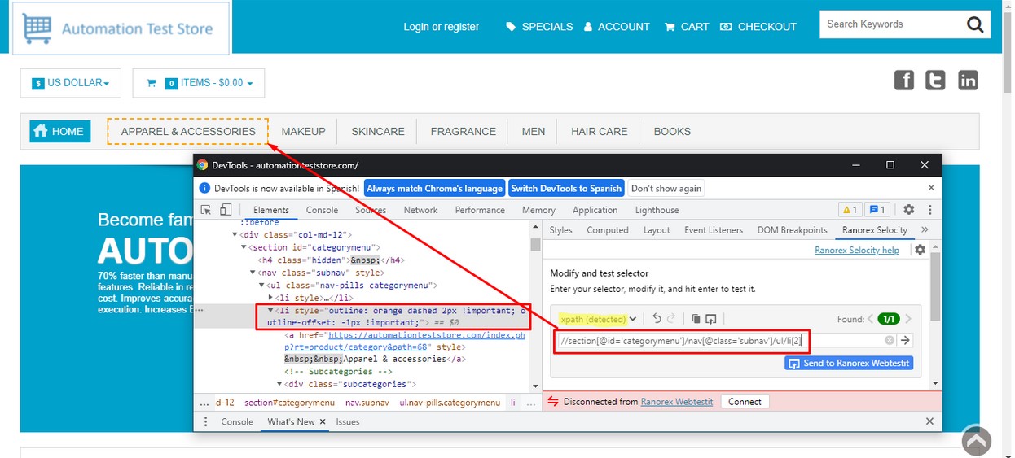Collapse the div class col-md-12 node
1015x458 pixels.
pos(235,235)
